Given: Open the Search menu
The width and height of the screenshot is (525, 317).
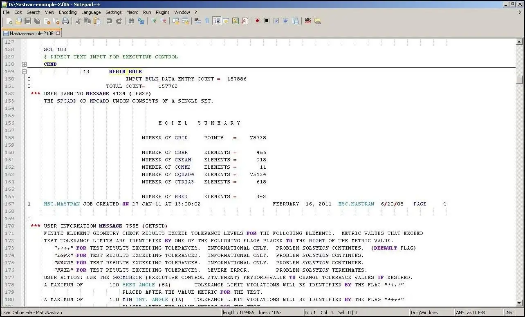Looking at the screenshot, I should (34, 12).
